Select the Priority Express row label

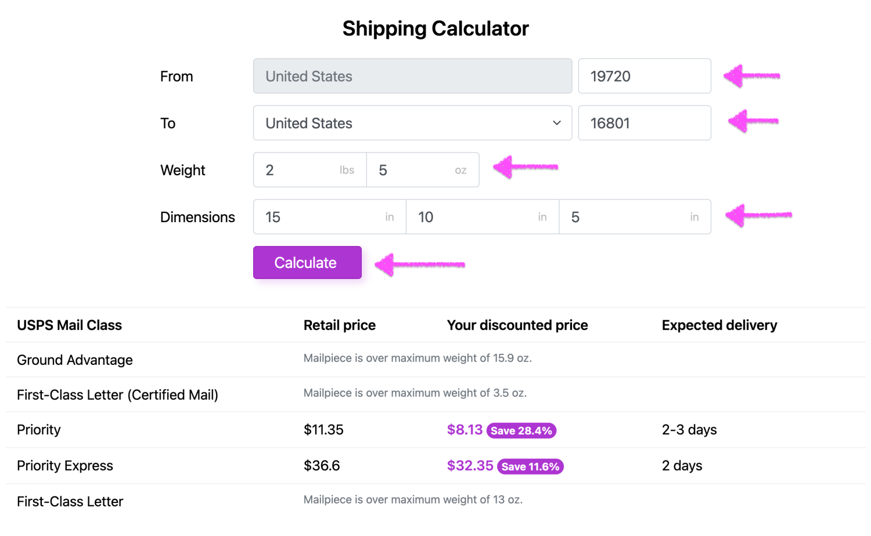[65, 466]
